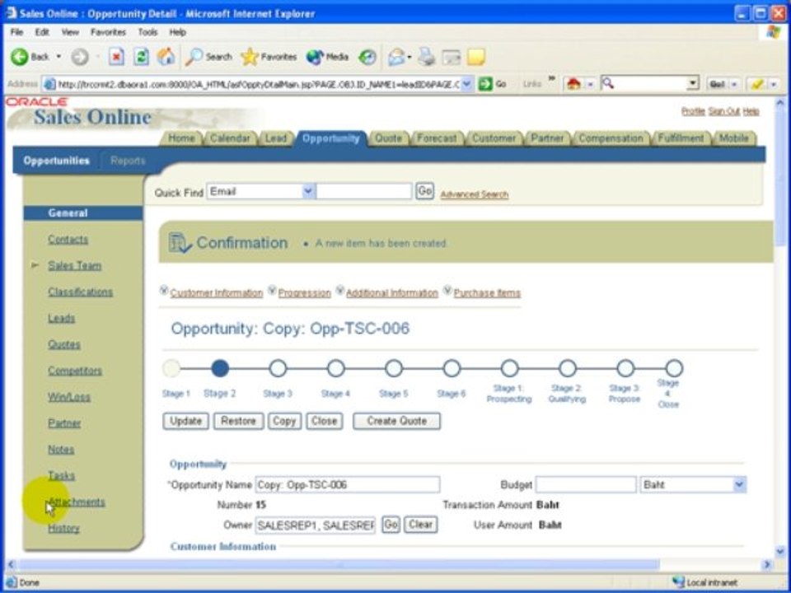791x593 pixels.
Task: Switch to the Compensation tab
Action: pyautogui.click(x=611, y=138)
